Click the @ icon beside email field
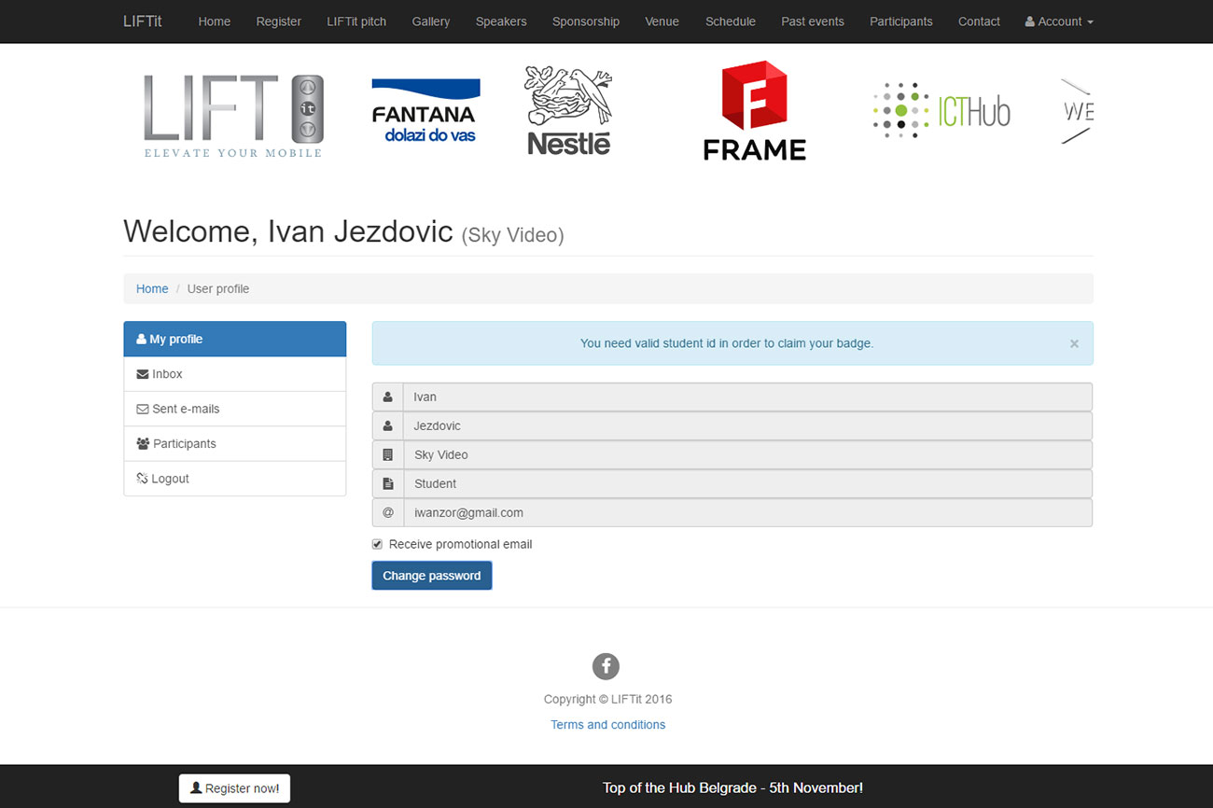The height and width of the screenshot is (808, 1213). tap(387, 512)
